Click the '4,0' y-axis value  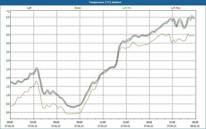pyautogui.click(x=8, y=43)
